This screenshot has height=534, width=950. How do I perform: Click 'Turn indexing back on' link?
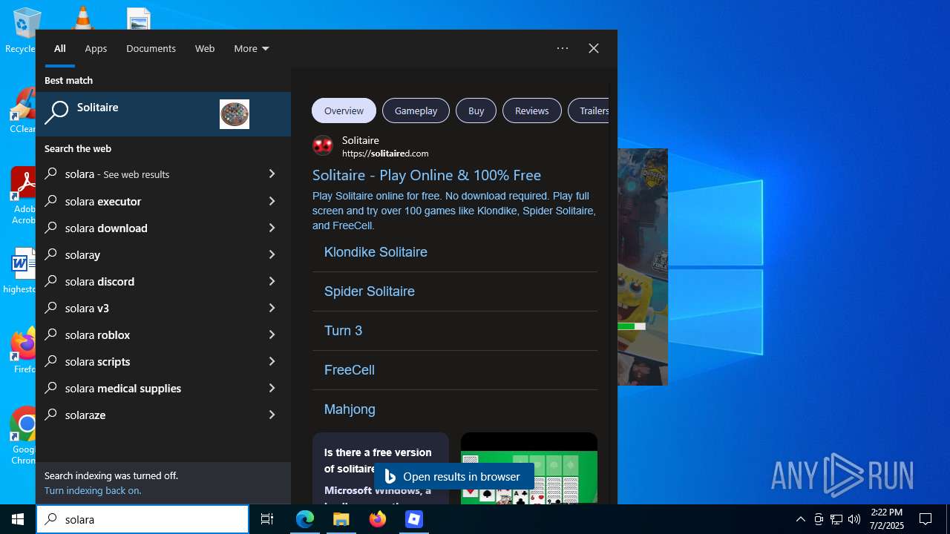click(x=93, y=490)
